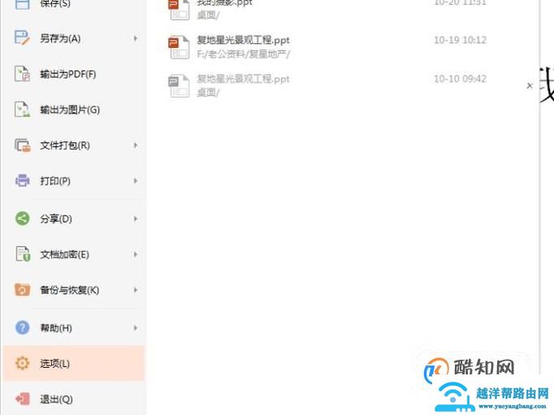Click the PPT file icon dated 10-20
Viewport: 554px width, 415px height.
click(179, 9)
